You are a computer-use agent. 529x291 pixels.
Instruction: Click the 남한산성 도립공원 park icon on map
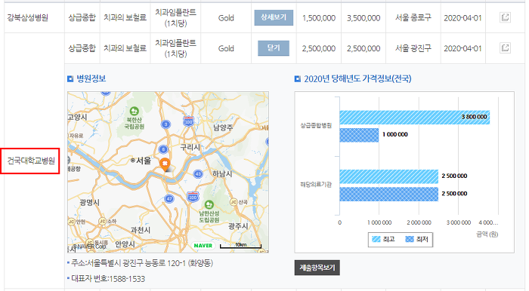click(209, 204)
